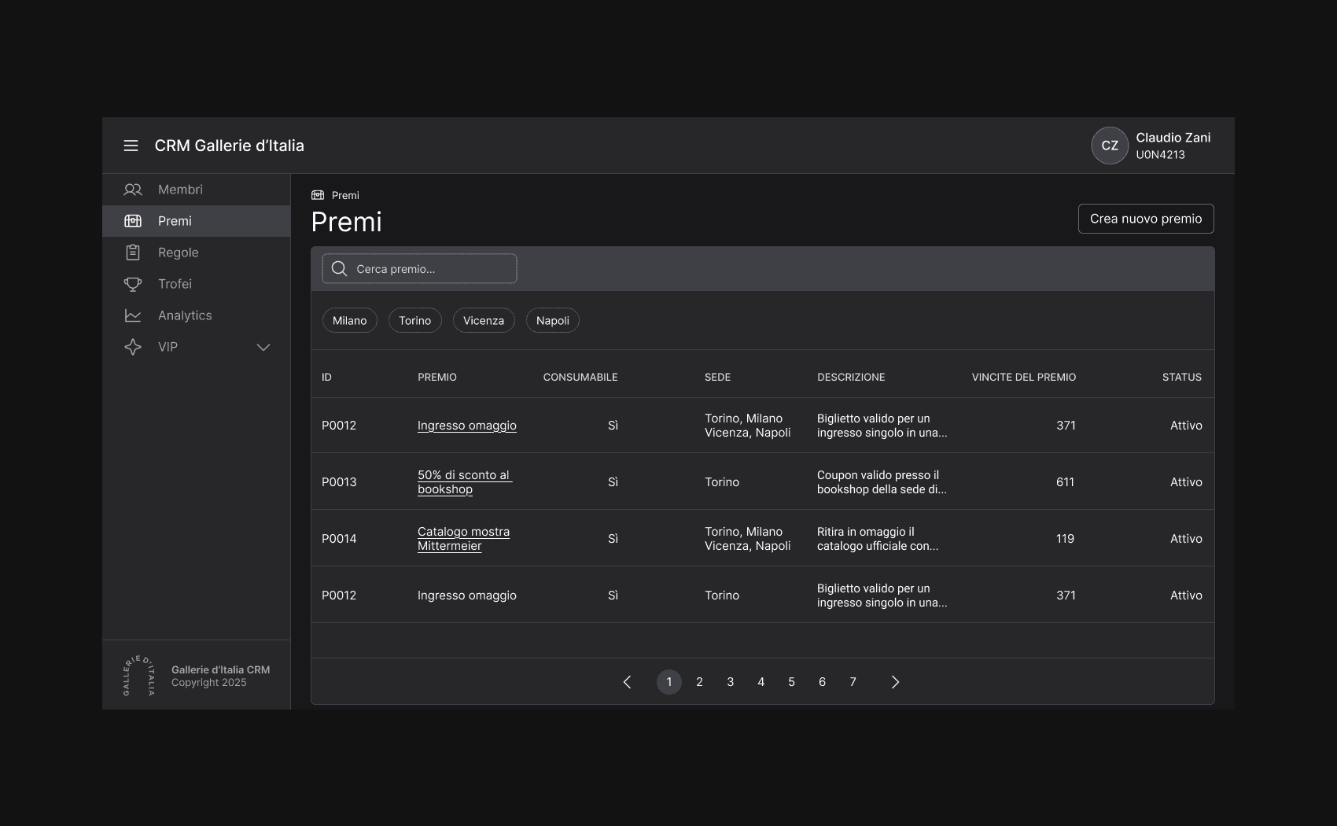Jump to page 5
The height and width of the screenshot is (826, 1337).
(792, 682)
